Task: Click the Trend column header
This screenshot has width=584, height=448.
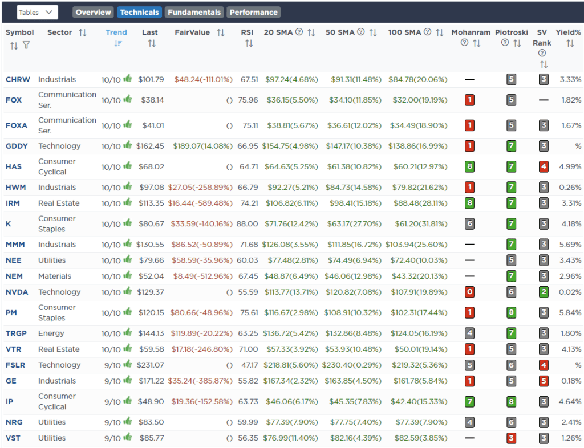Action: point(116,32)
